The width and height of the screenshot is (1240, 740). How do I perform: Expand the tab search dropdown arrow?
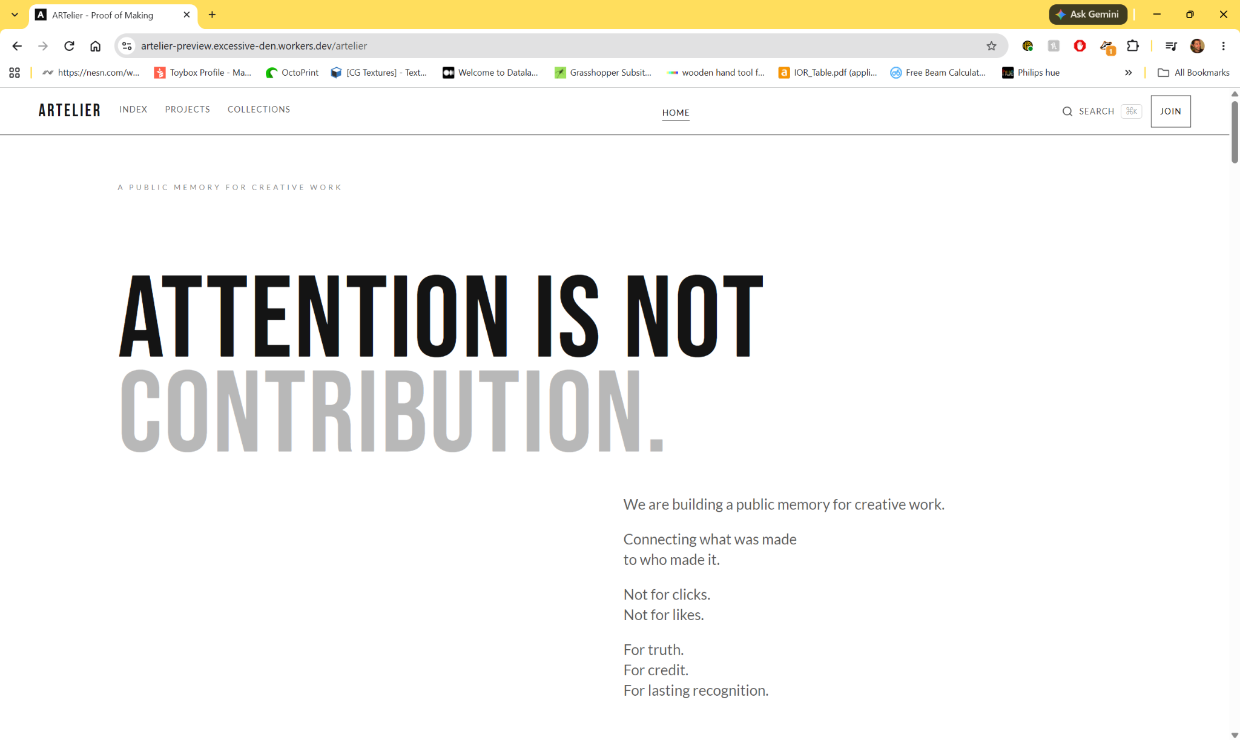(15, 15)
